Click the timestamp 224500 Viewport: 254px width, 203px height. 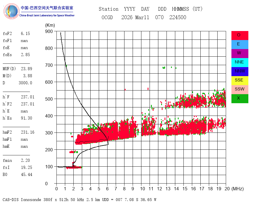[178, 17]
